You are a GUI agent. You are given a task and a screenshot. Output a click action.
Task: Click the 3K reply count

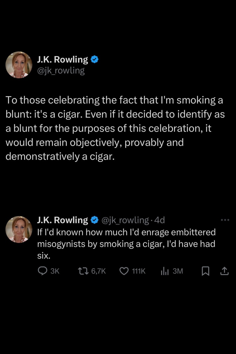click(55, 271)
